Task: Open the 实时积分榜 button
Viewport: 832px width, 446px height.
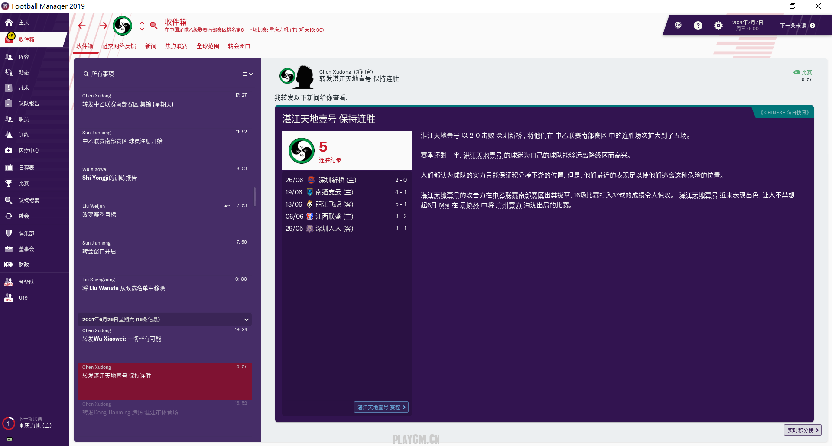Action: (x=803, y=430)
